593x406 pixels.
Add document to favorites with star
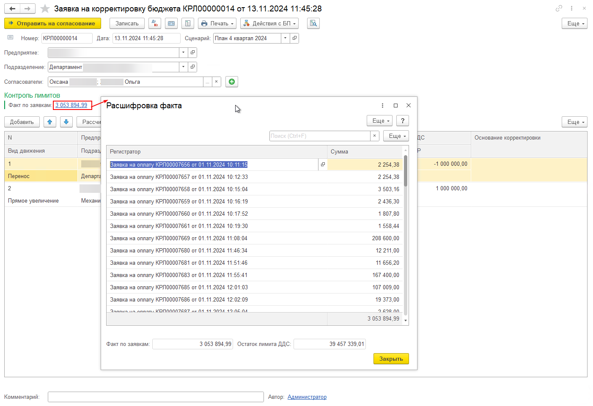click(x=45, y=8)
